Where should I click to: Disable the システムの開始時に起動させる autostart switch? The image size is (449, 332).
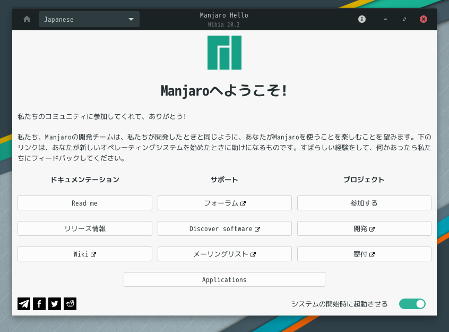coord(412,304)
